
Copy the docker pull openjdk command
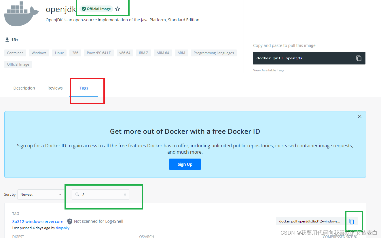(x=359, y=58)
